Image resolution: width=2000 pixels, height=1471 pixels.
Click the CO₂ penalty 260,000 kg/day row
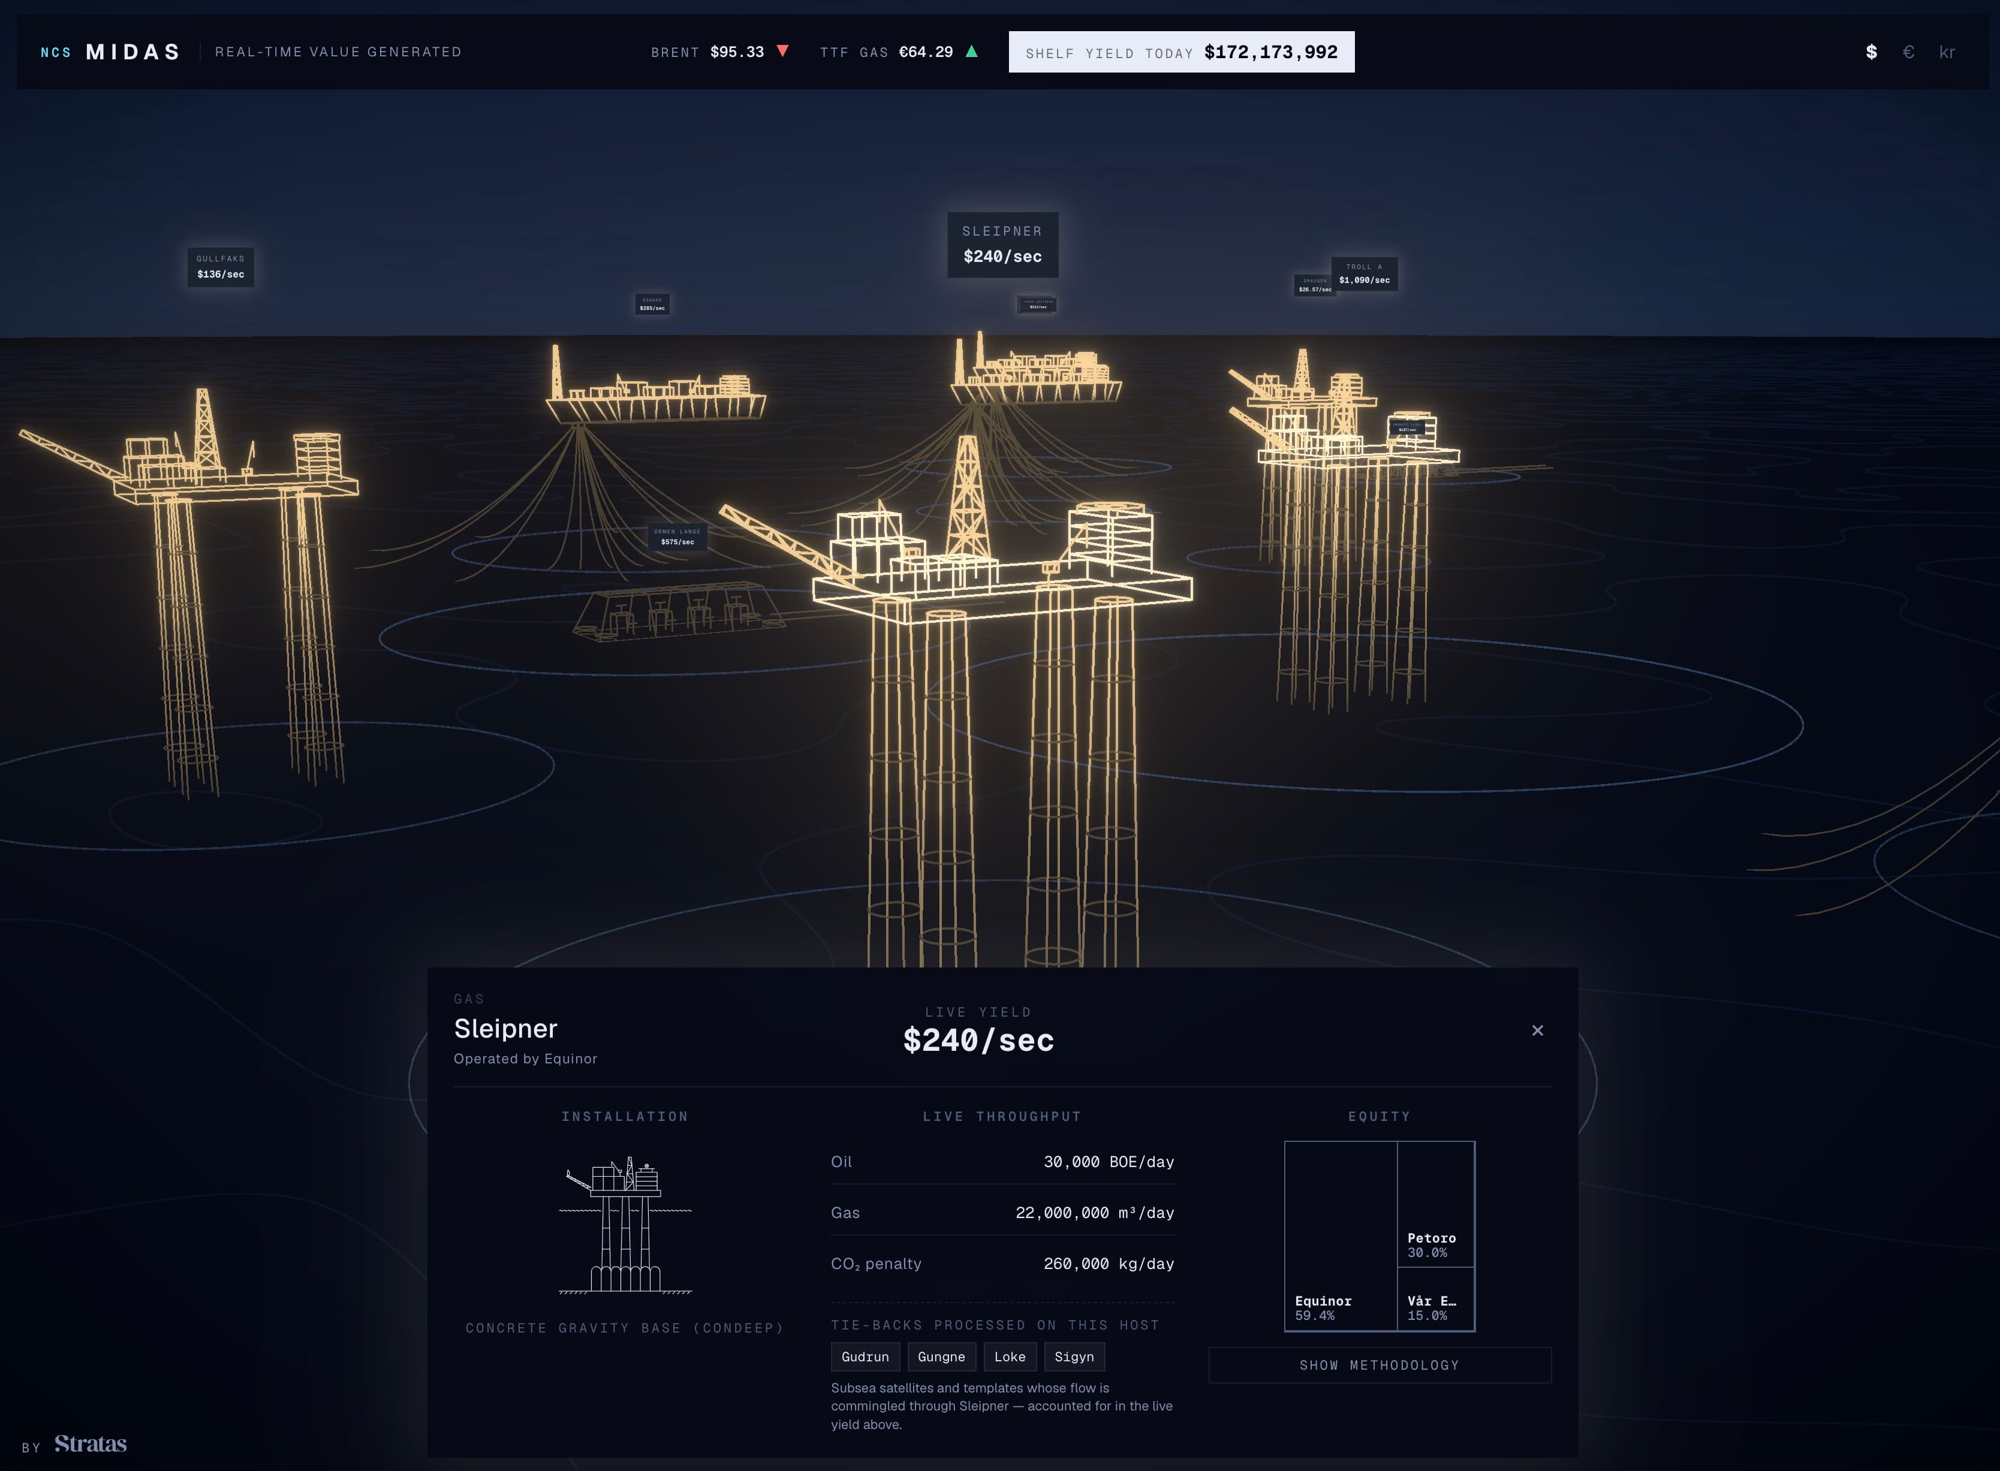coord(1002,1264)
